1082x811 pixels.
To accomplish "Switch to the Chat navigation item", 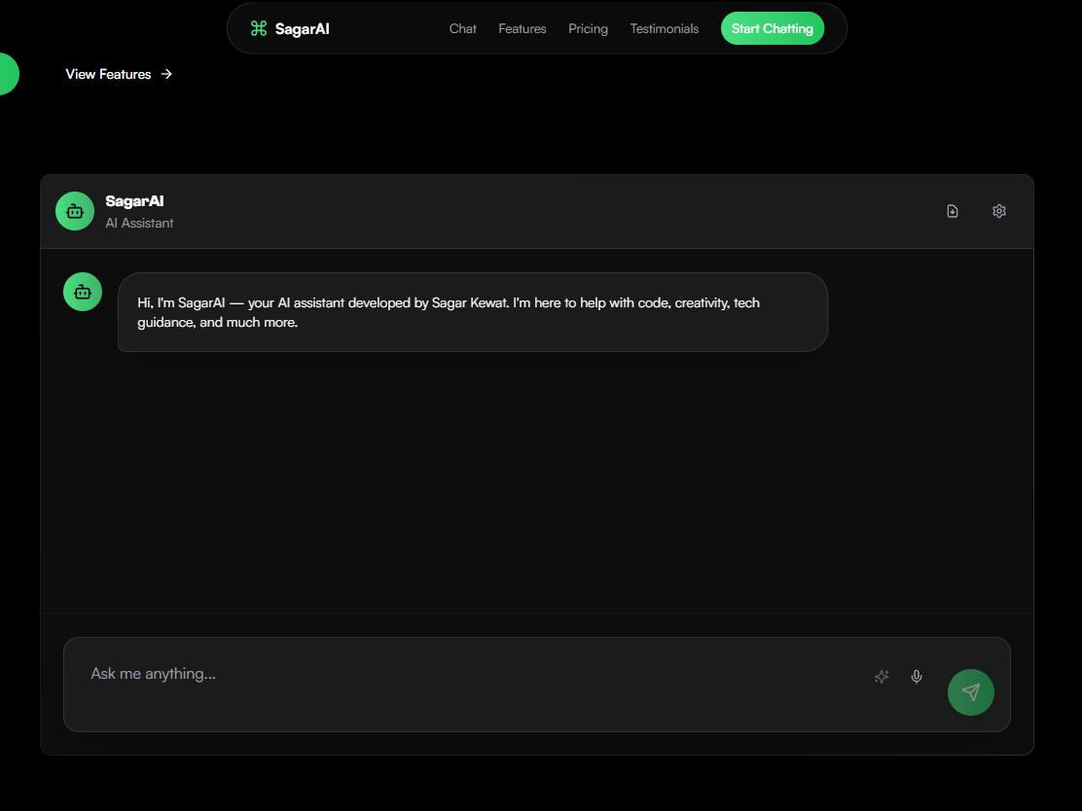I will (462, 28).
